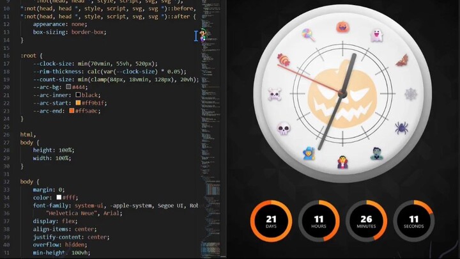
Task: Click the 11 Seconds countdown ring
Action: pyautogui.click(x=413, y=221)
